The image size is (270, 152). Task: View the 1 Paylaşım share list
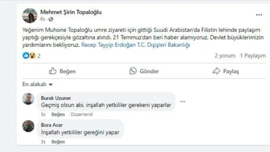pyautogui.click(x=253, y=56)
